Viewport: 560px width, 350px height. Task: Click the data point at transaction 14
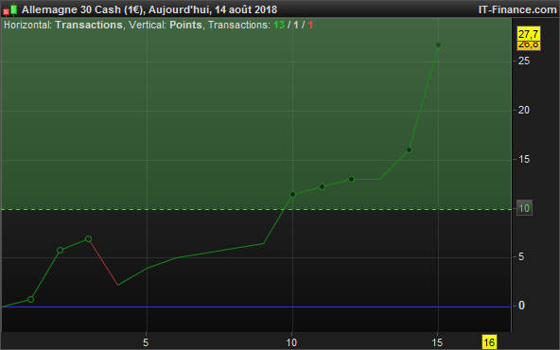[410, 150]
